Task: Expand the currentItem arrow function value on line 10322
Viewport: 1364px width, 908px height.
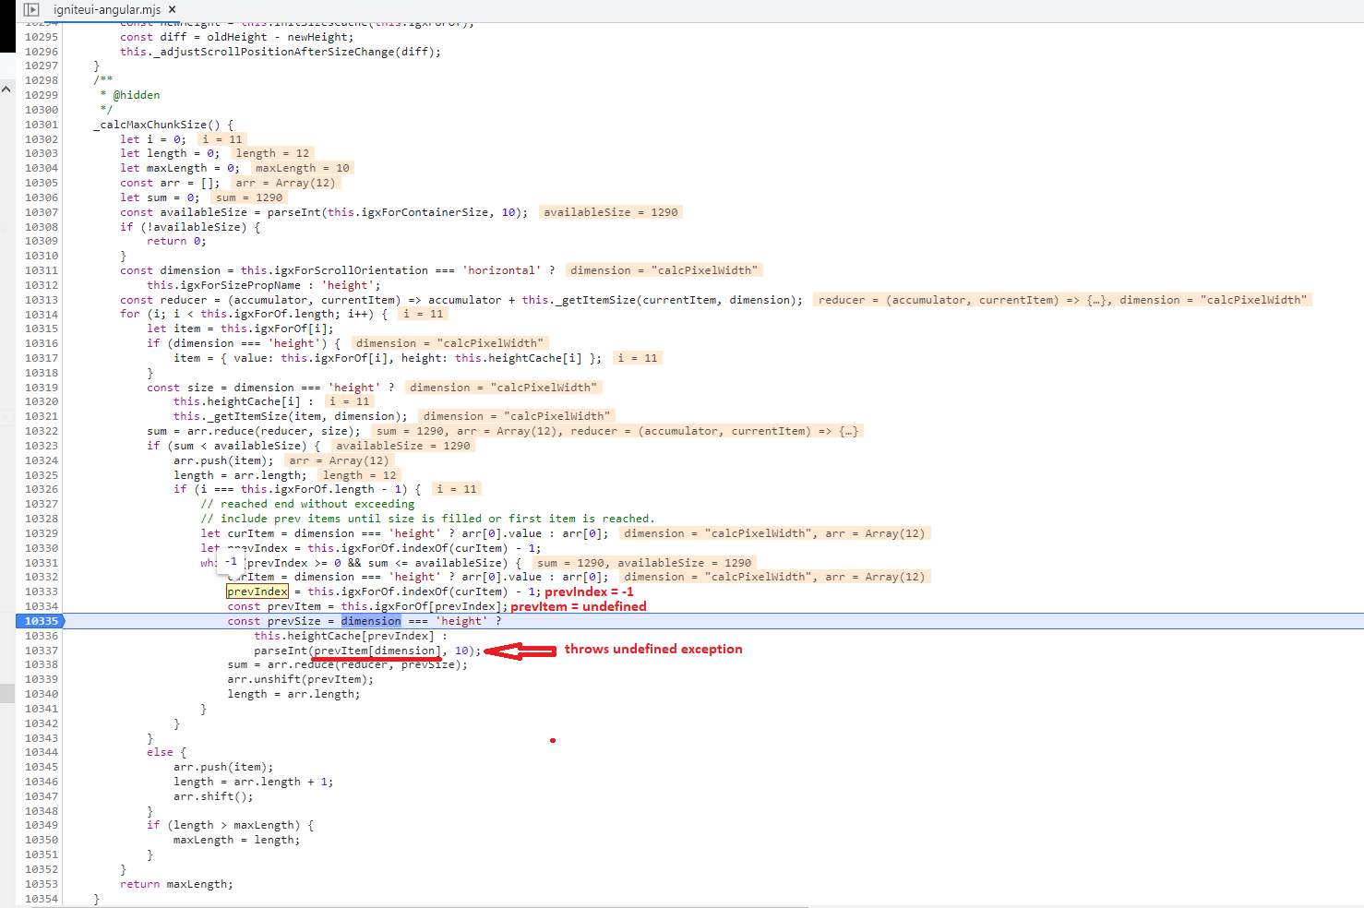Action: click(848, 430)
